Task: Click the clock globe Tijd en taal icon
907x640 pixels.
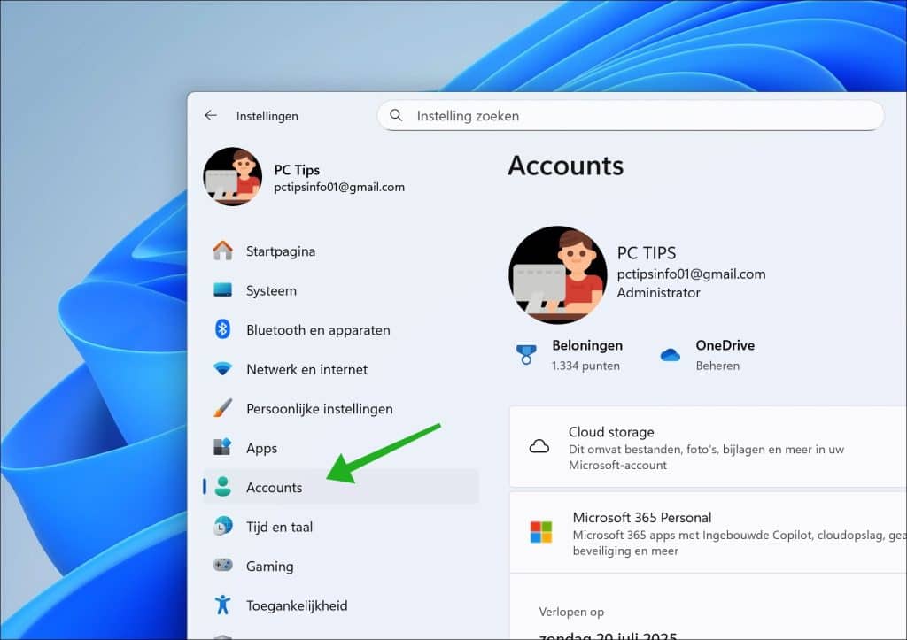Action: pyautogui.click(x=222, y=526)
